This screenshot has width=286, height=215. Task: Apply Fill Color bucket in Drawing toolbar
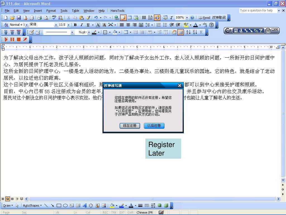tap(112, 205)
